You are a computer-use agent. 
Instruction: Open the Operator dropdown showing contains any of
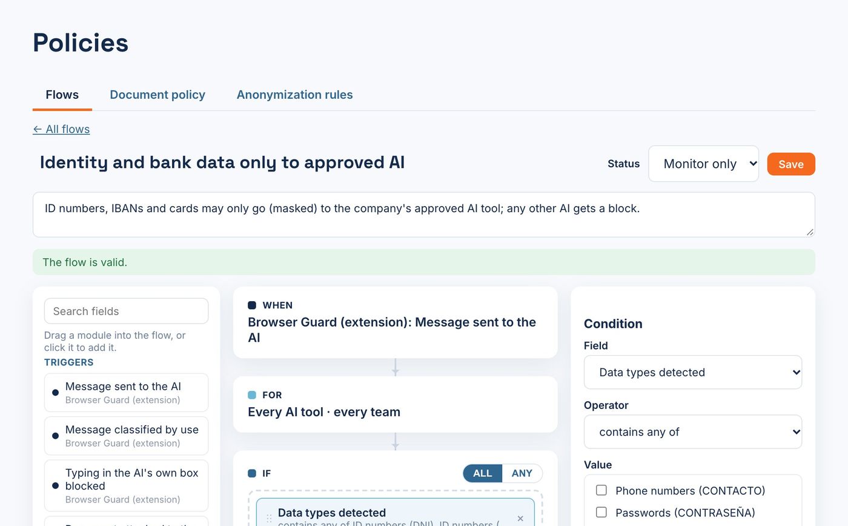(693, 431)
